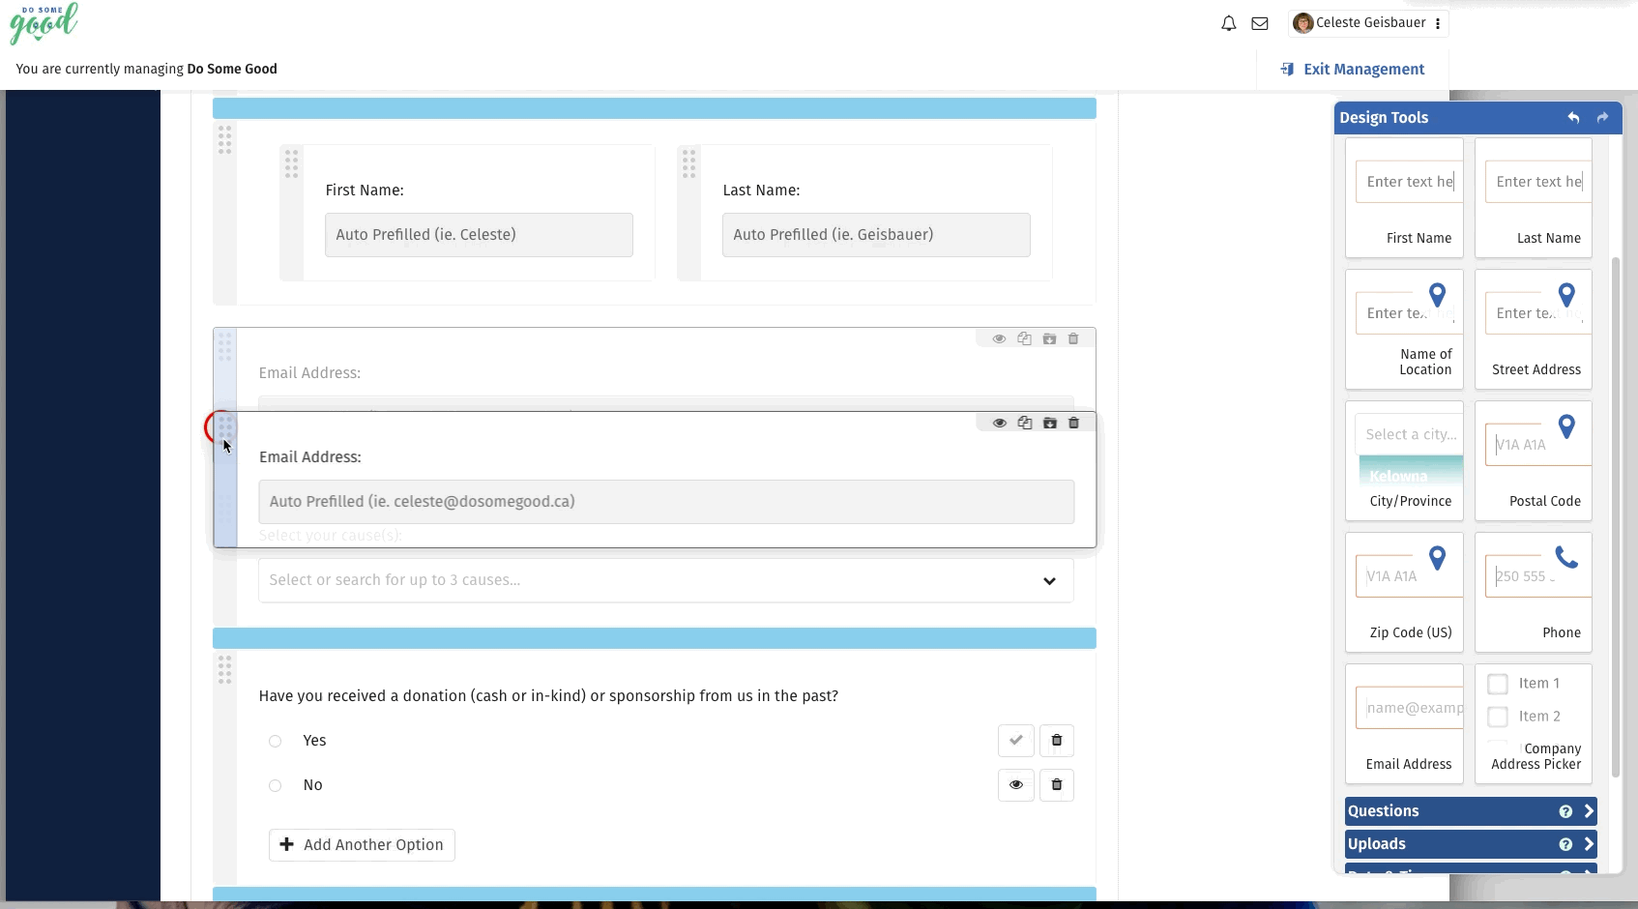Grab drag handle of donation question block

[x=224, y=669]
